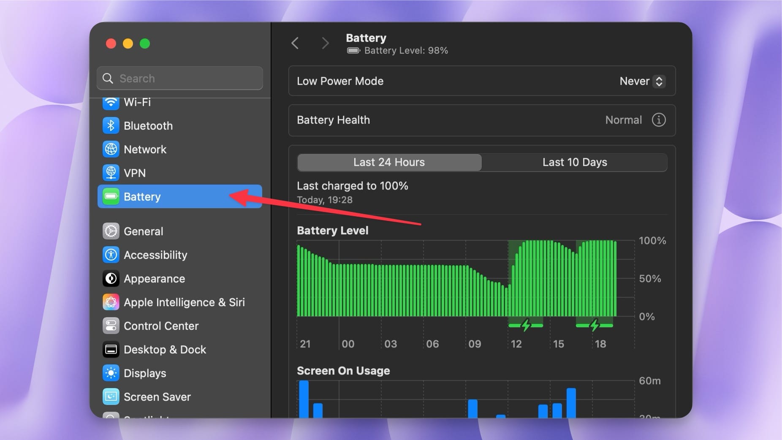Image resolution: width=782 pixels, height=440 pixels.
Task: Select the Battery icon in sidebar
Action: tap(111, 196)
